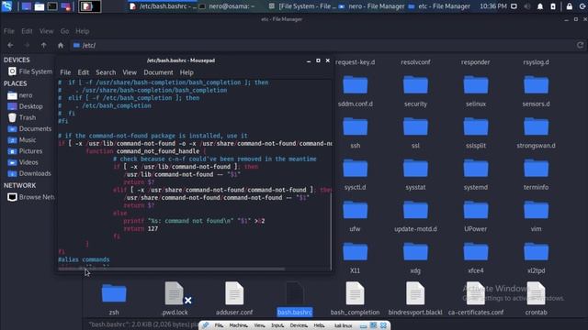Switch to nero@osama terminal taskbar entry

tap(227, 6)
